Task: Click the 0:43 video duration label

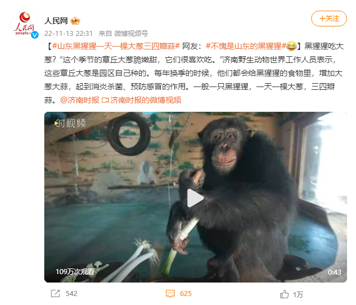Action: (x=335, y=272)
